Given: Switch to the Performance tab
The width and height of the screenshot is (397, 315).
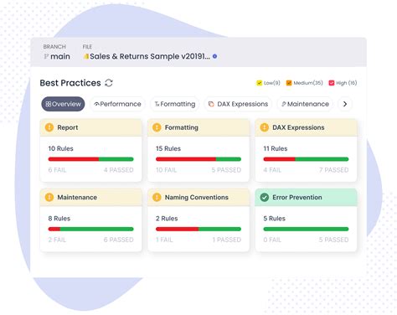Looking at the screenshot, I should click(x=117, y=104).
